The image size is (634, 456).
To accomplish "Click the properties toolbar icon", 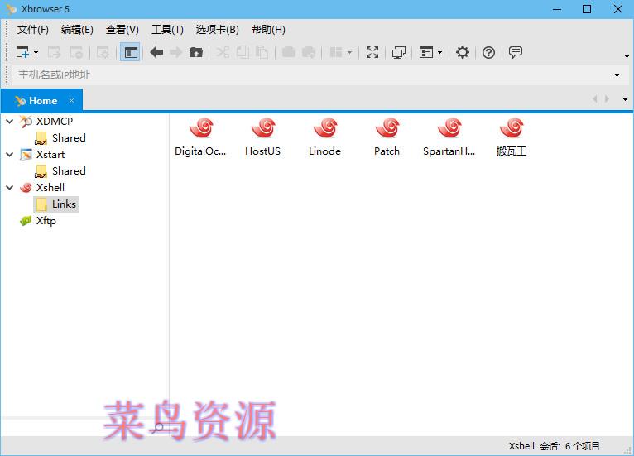I will click(103, 53).
